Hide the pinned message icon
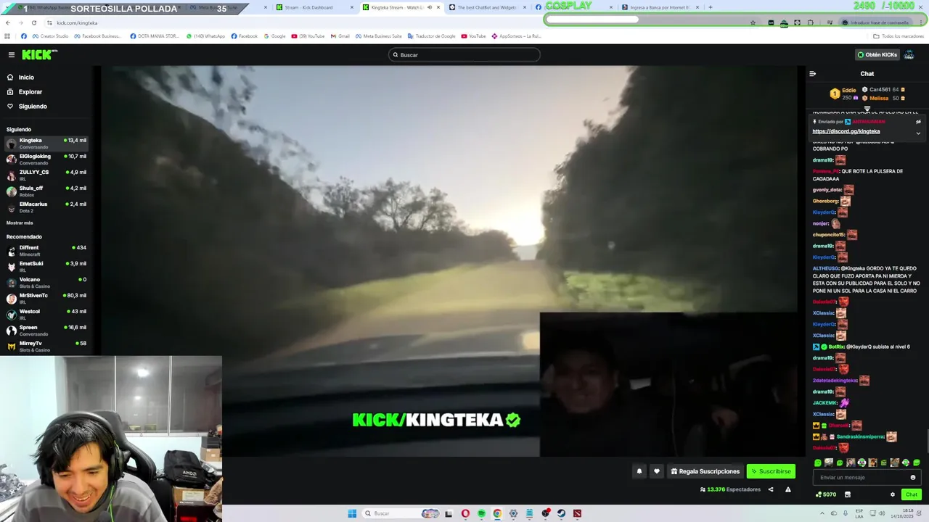 [x=918, y=122]
